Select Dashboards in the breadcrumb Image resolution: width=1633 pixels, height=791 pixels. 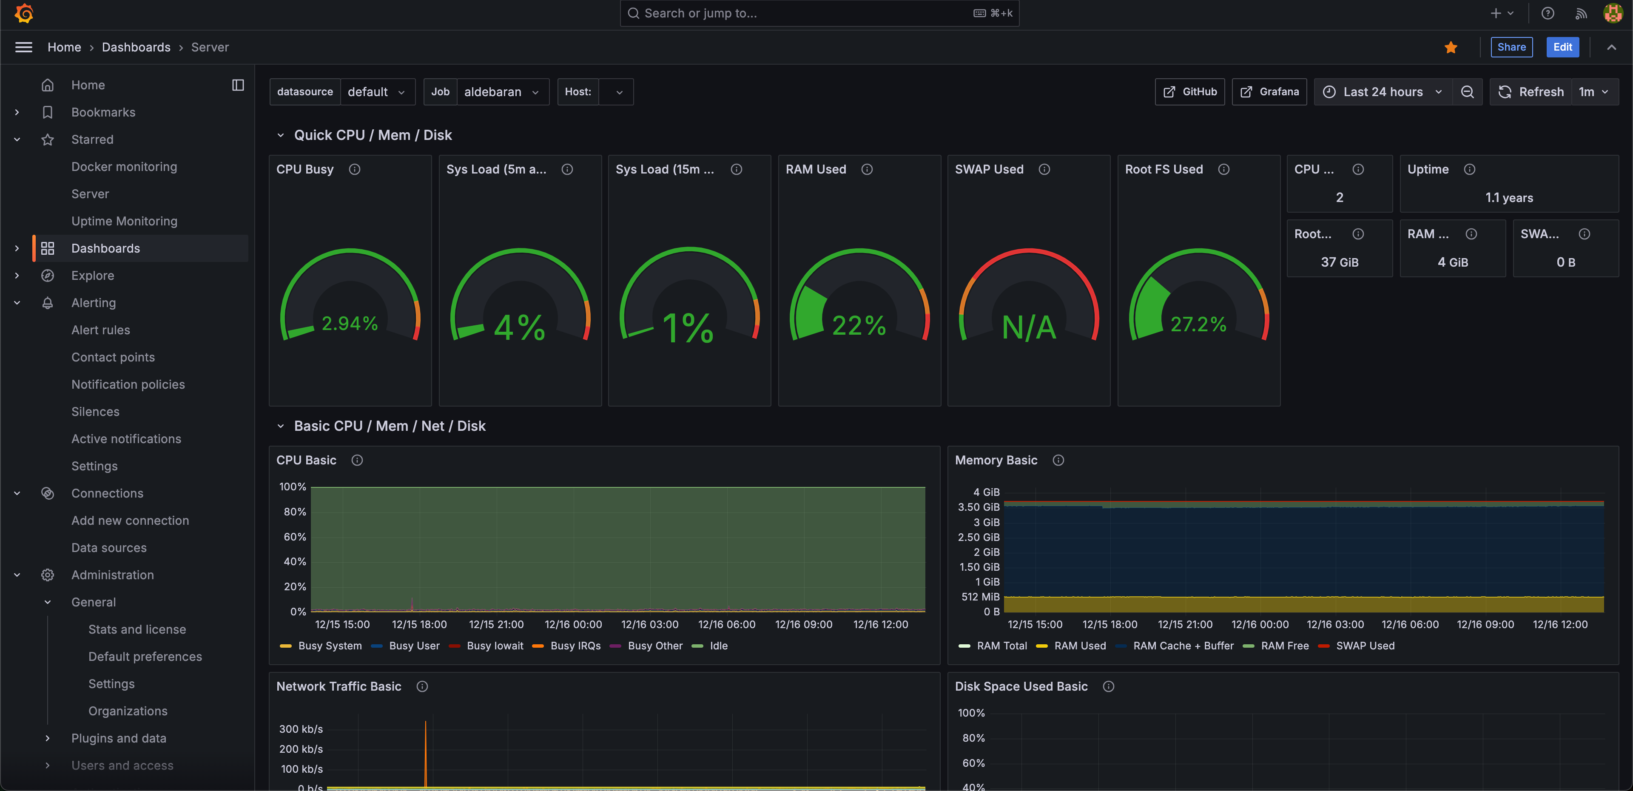[x=136, y=47]
